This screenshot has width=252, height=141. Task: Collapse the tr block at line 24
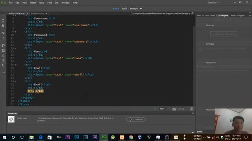pos(16,81)
